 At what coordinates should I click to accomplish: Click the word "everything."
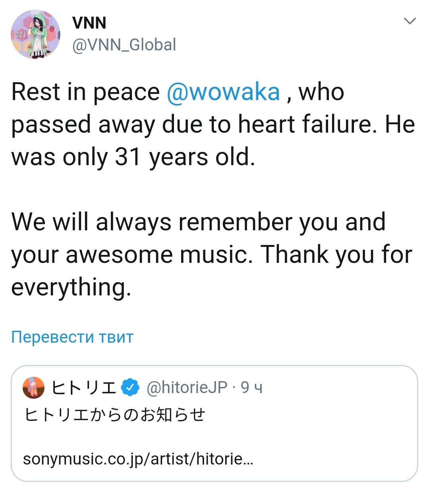[71, 287]
